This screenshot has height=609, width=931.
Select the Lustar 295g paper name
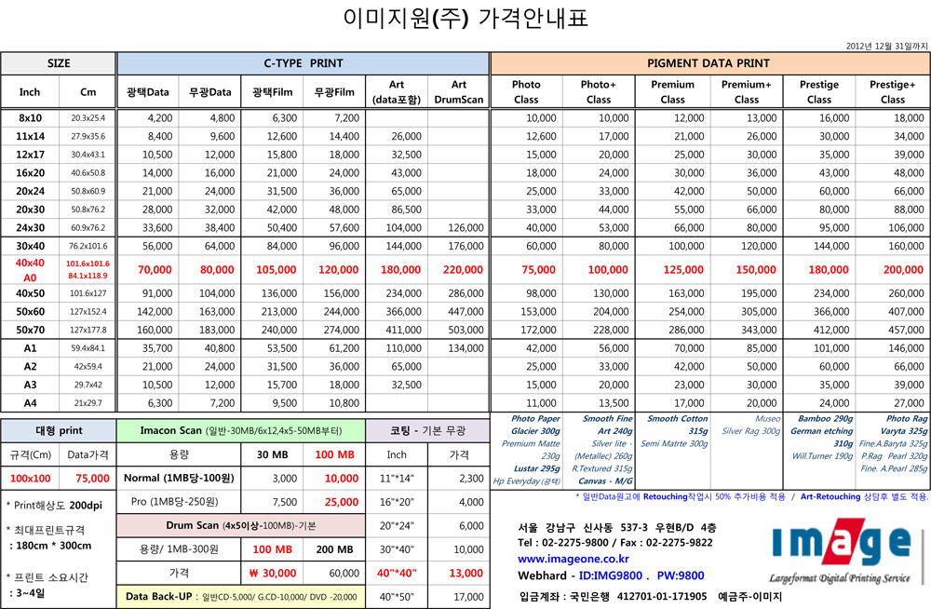coord(537,468)
